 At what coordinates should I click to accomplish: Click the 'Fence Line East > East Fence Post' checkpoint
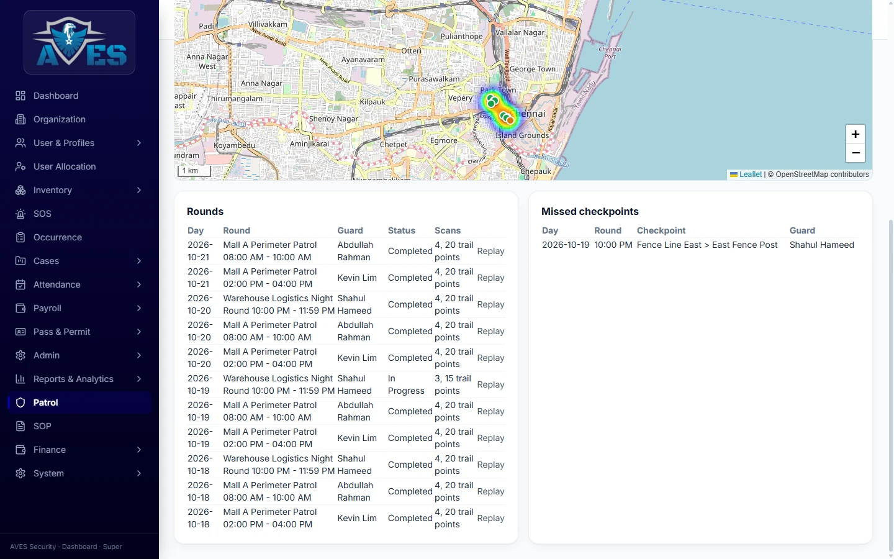tap(707, 245)
